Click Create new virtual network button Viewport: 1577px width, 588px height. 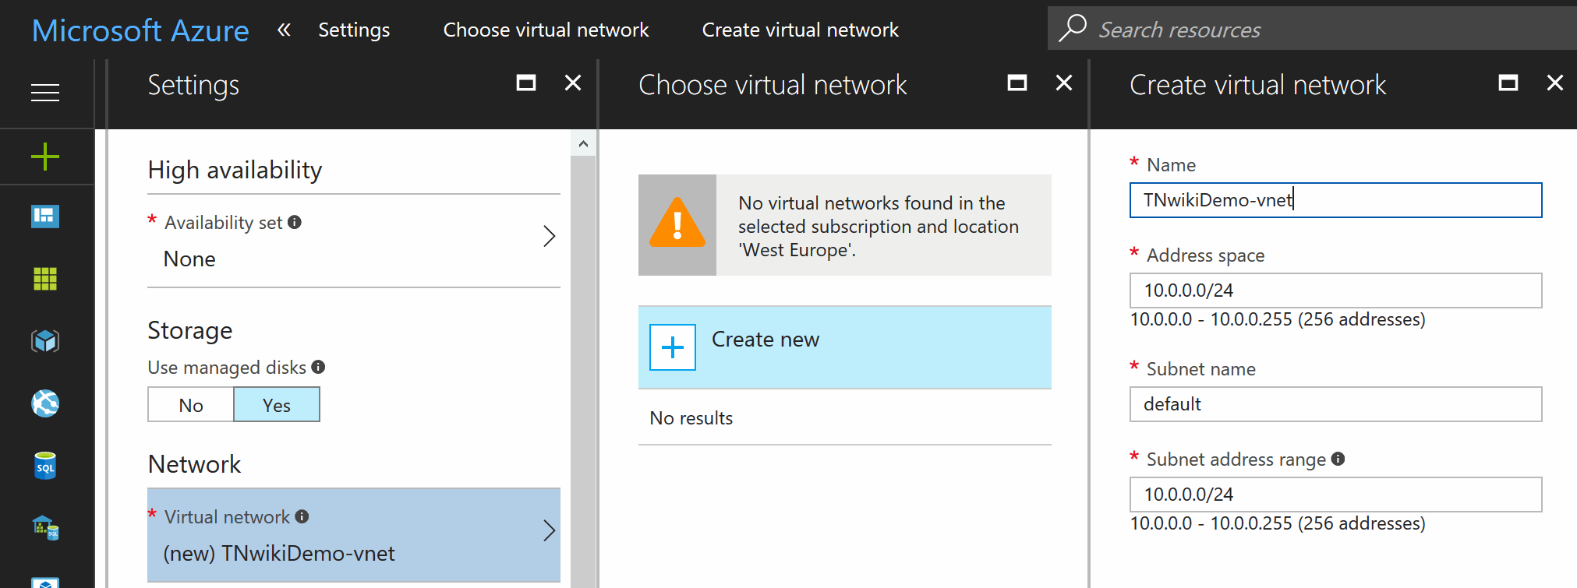pos(845,347)
